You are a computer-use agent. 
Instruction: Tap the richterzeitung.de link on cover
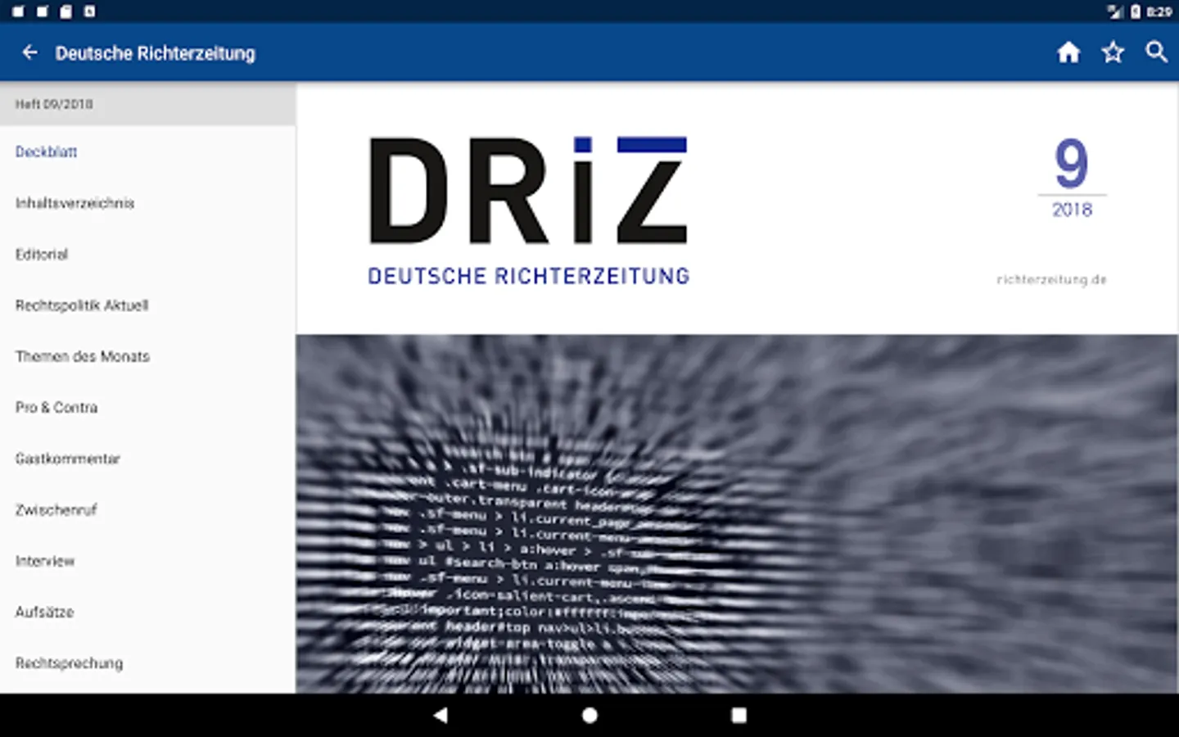point(1051,279)
